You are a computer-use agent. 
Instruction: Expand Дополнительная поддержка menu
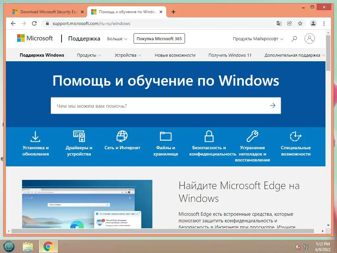point(295,55)
